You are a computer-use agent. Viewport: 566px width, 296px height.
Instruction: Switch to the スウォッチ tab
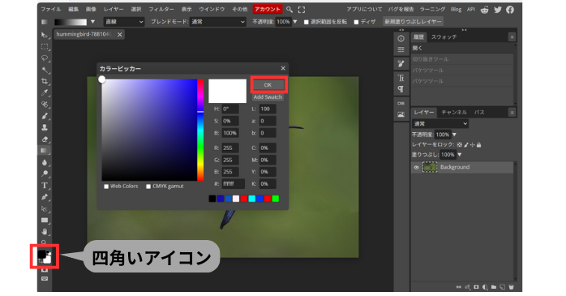(444, 37)
